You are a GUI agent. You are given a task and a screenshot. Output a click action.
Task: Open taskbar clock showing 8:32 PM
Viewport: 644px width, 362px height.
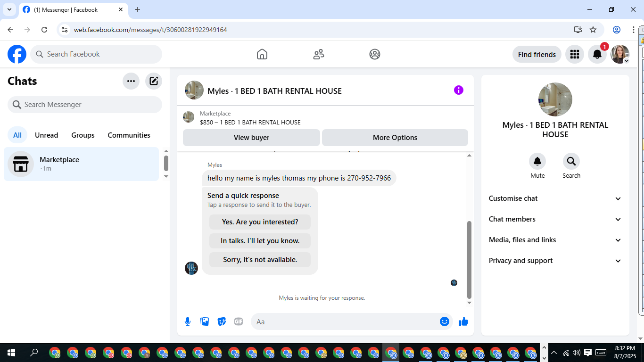[625, 352]
